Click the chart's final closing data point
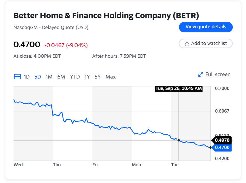 pyautogui.click(x=210, y=147)
